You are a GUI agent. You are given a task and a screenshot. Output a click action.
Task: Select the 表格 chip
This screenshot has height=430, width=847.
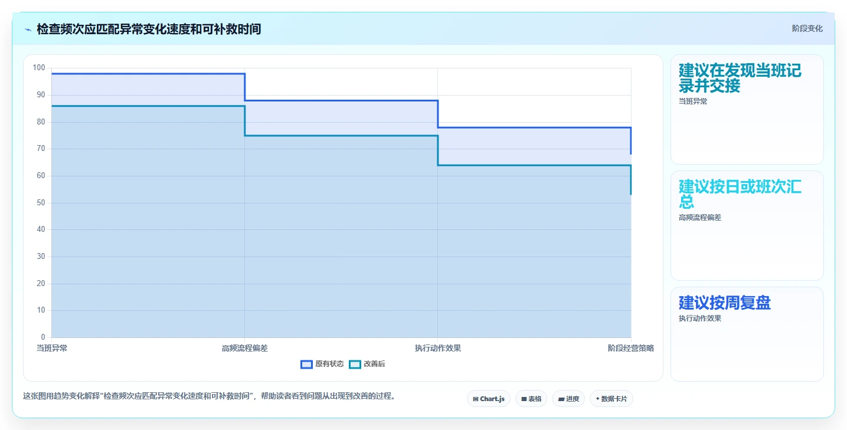[x=531, y=399]
